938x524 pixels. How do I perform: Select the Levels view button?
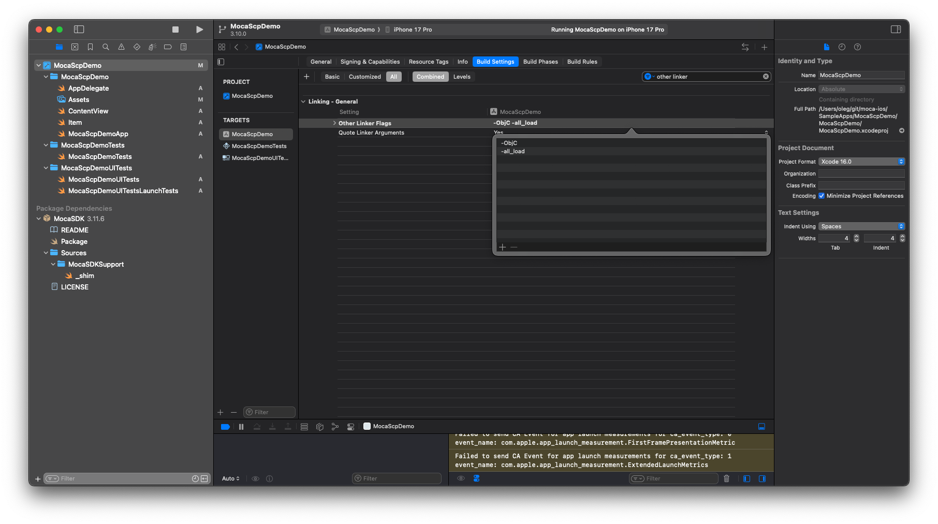(x=462, y=77)
